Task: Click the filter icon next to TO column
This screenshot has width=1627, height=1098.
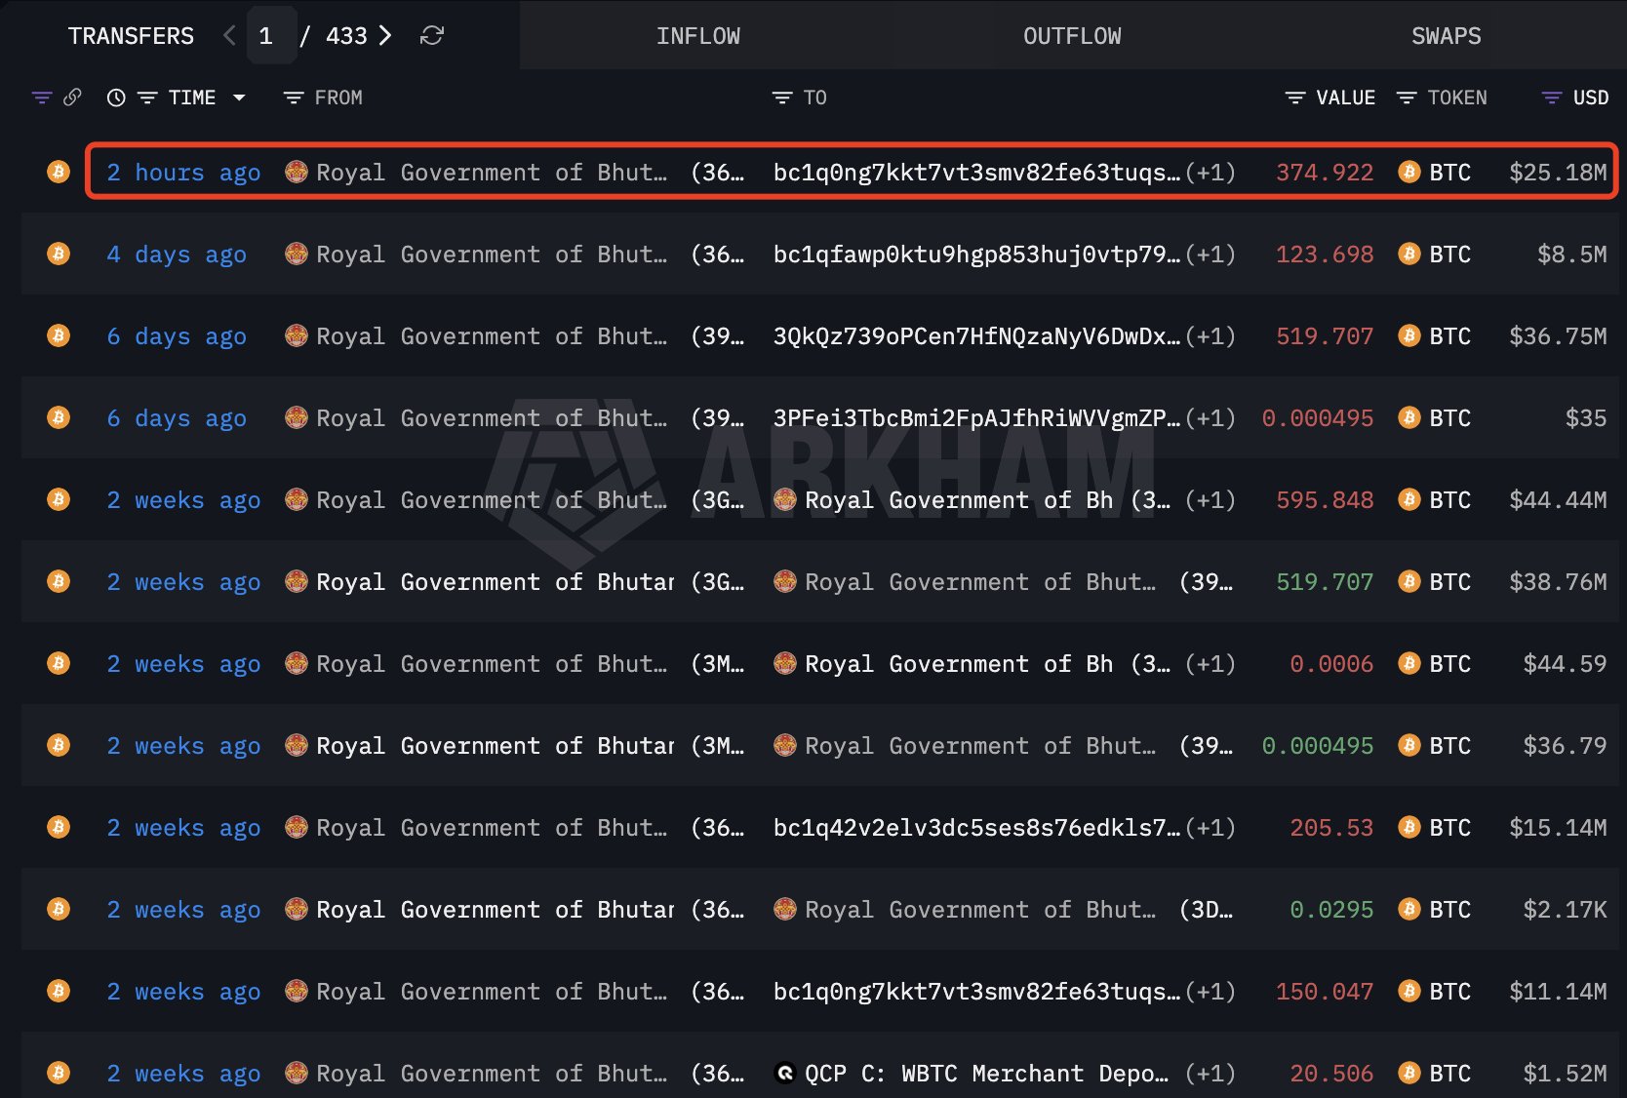Action: tap(780, 98)
